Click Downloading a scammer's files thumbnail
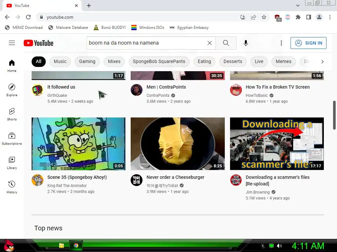The image size is (337, 252). [x=277, y=144]
